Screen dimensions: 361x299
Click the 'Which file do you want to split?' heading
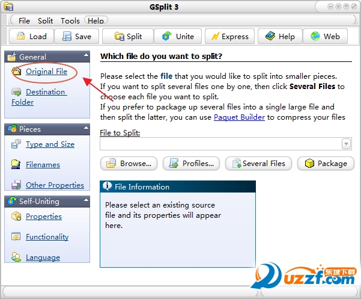(x=161, y=56)
